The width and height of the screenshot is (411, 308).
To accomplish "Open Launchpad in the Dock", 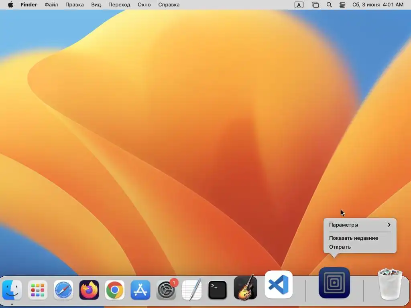I will [x=38, y=290].
